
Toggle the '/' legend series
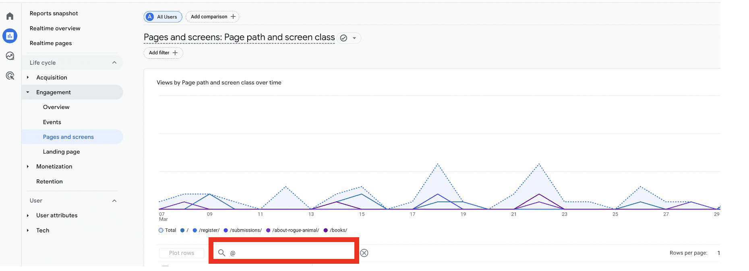point(184,230)
